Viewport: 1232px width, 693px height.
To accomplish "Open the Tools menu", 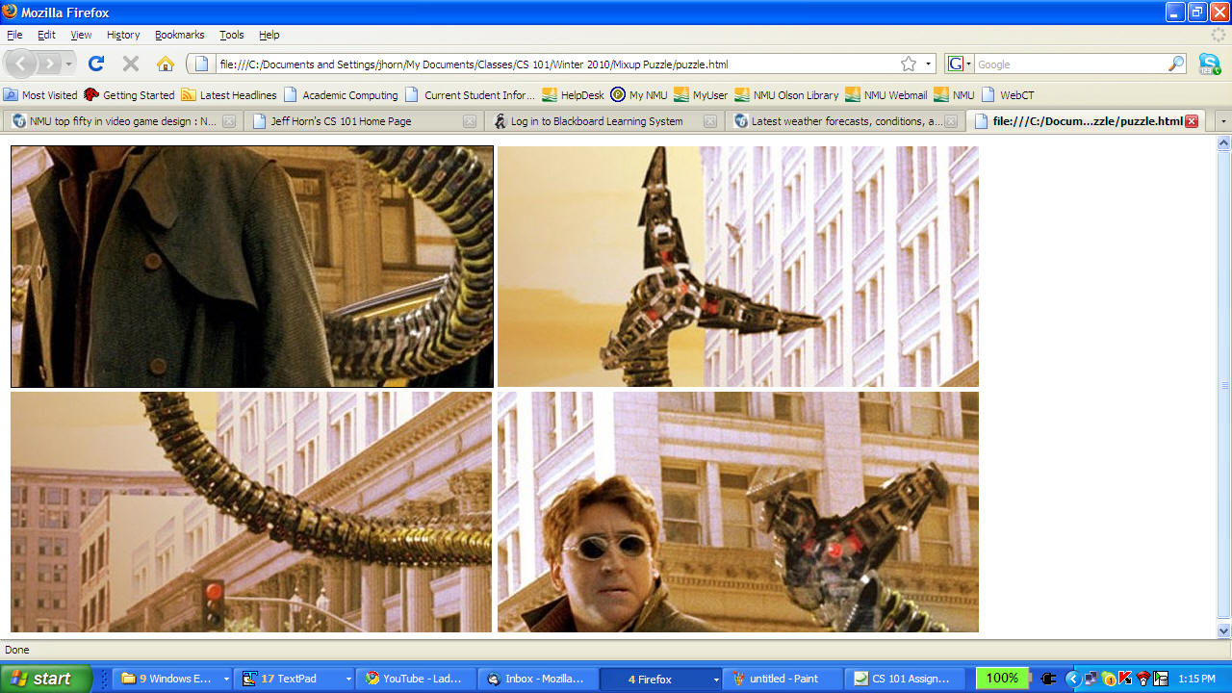I will click(x=232, y=35).
